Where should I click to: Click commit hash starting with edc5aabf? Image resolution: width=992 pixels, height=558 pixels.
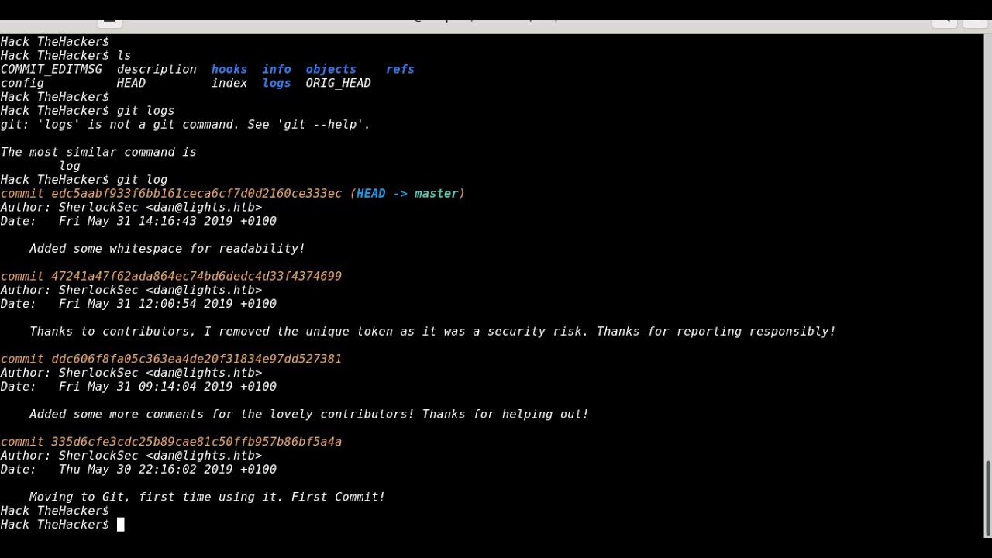click(196, 194)
